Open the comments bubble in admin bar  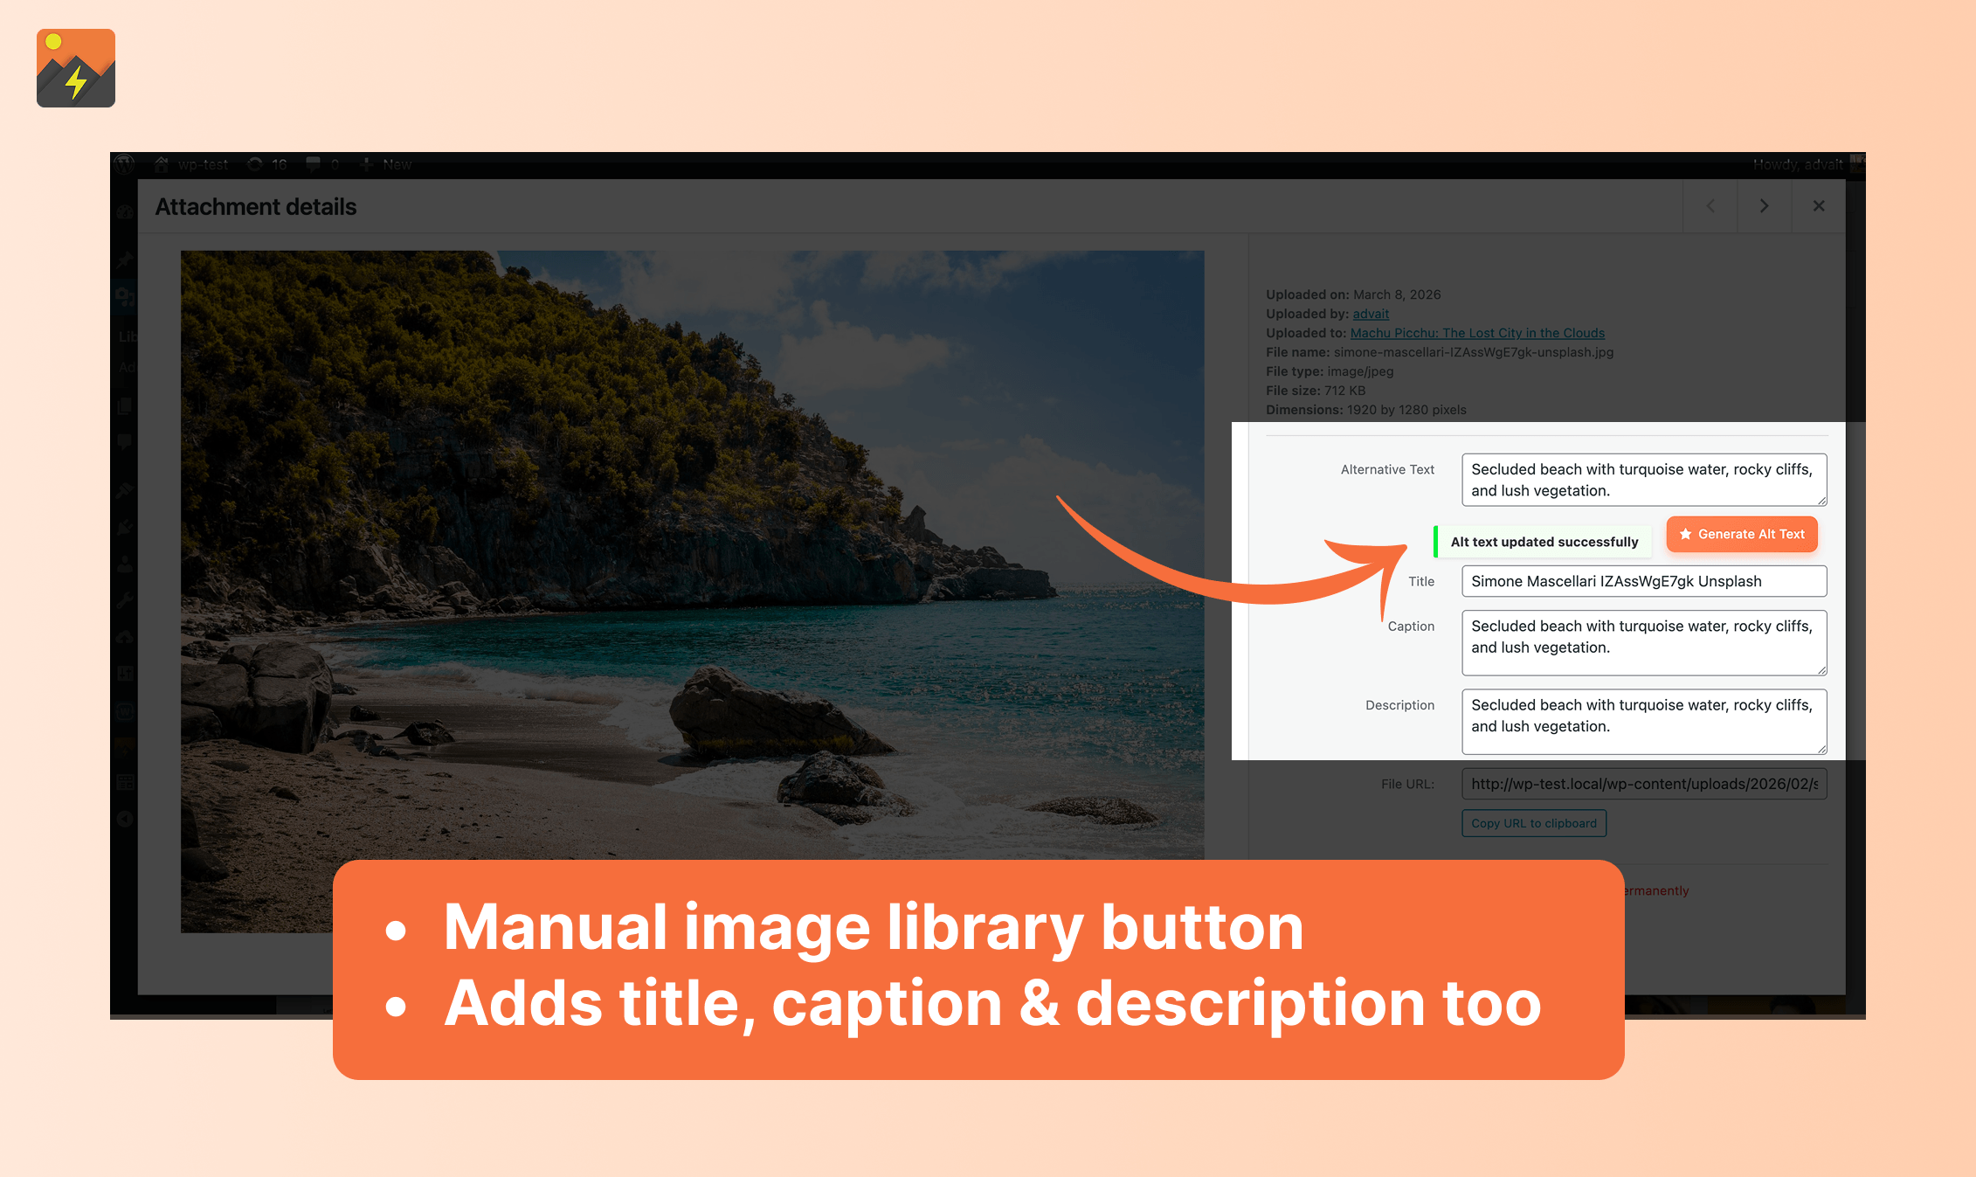[x=313, y=164]
